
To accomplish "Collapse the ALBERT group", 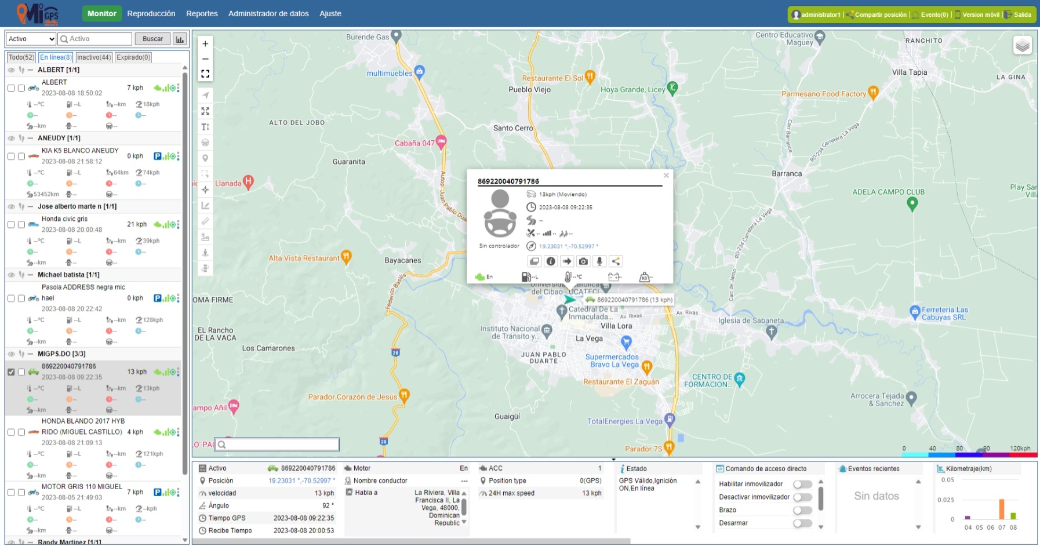I will [x=30, y=70].
